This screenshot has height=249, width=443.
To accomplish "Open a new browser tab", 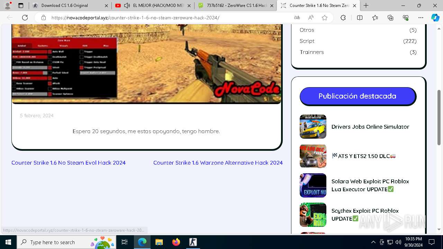I will pyautogui.click(x=366, y=6).
